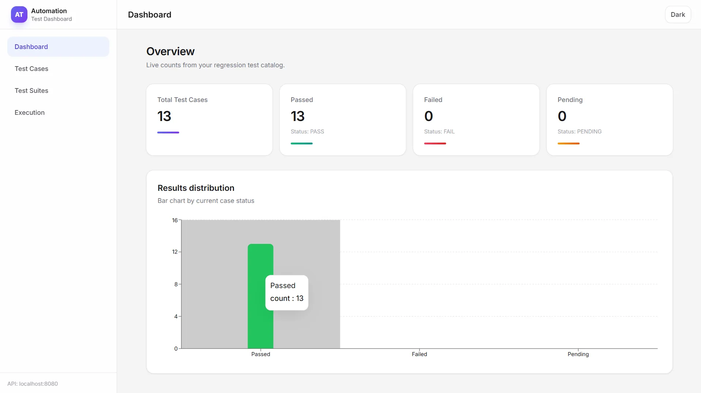
Task: Select the purple Automation avatar badge
Action: click(19, 15)
